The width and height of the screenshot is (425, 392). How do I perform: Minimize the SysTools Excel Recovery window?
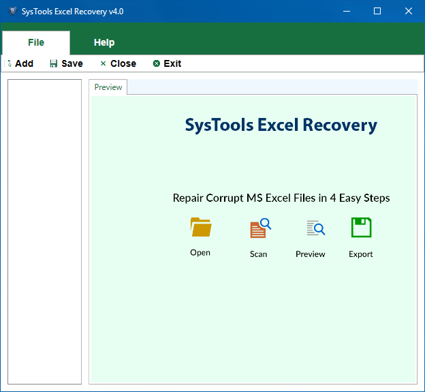pos(346,12)
